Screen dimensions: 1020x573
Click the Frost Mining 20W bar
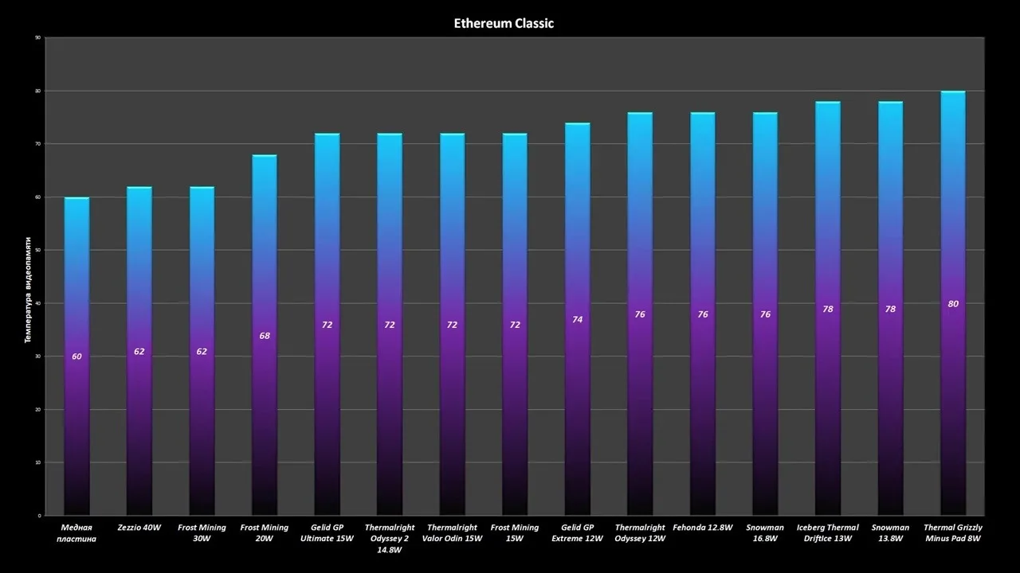click(265, 335)
